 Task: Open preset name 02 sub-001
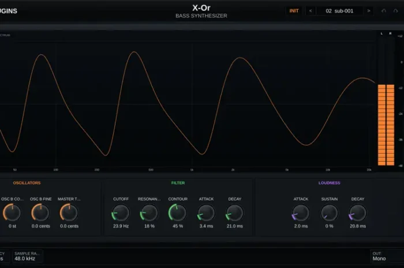[x=339, y=11]
